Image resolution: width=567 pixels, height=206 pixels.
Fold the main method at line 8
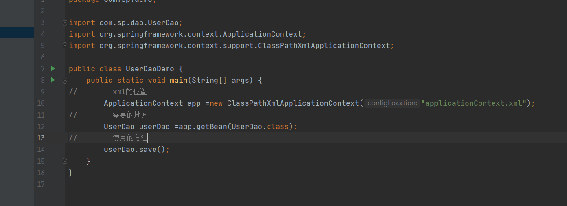[x=65, y=80]
